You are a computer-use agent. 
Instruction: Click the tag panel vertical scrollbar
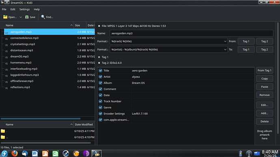click(278, 78)
